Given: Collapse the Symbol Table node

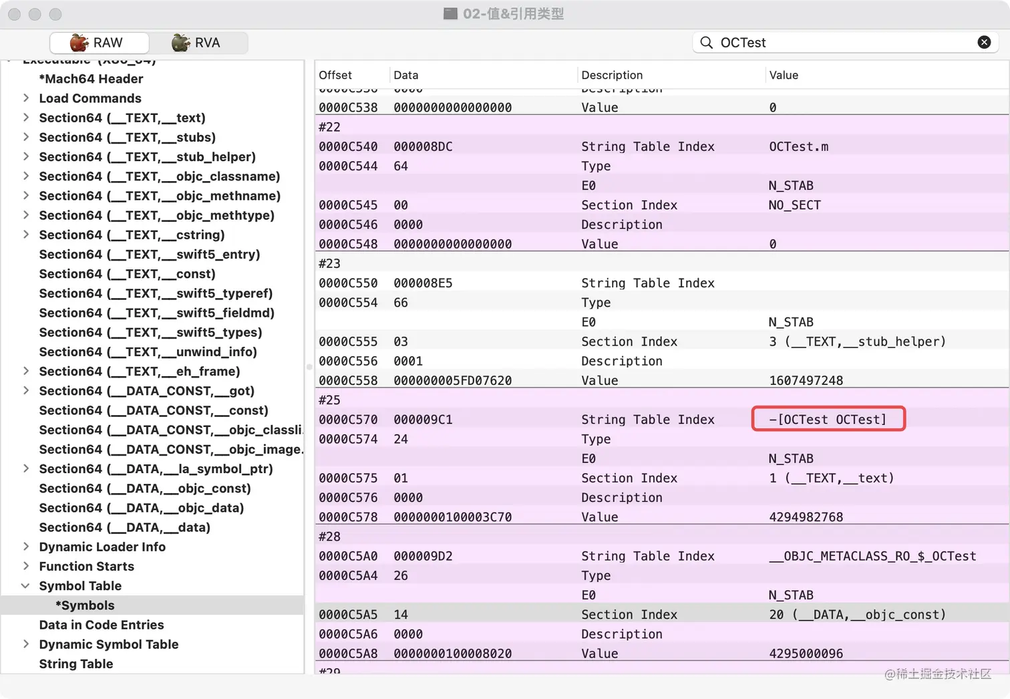Looking at the screenshot, I should [26, 586].
